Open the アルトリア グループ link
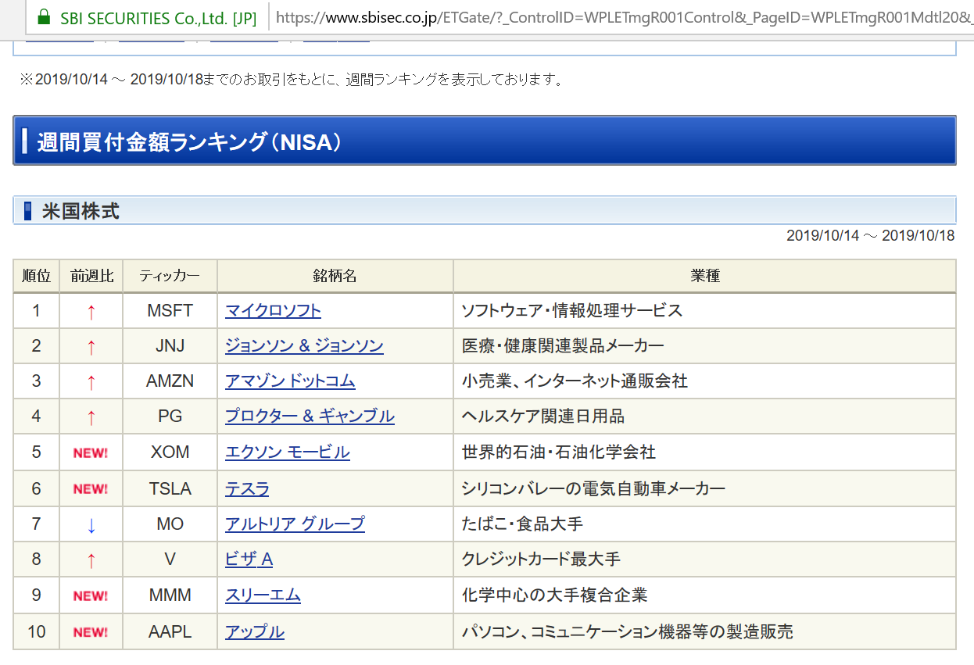 (295, 524)
